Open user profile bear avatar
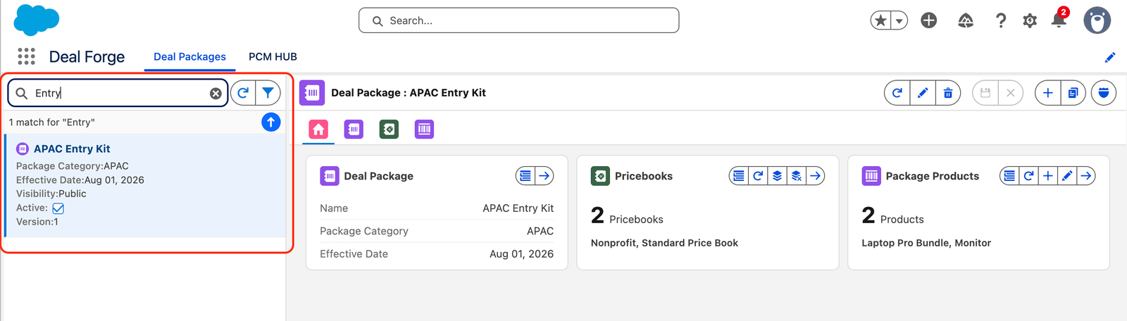 pos(1097,20)
